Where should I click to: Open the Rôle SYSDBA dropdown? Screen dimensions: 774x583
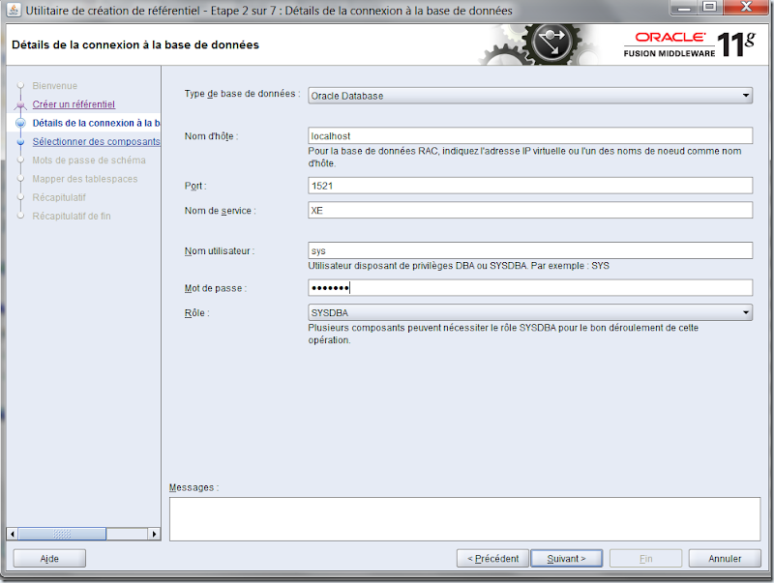(530, 312)
